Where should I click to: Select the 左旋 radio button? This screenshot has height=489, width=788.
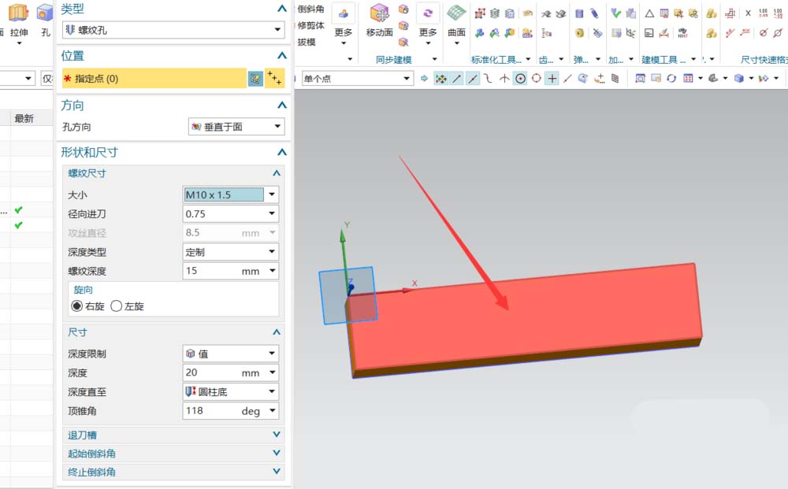(116, 306)
